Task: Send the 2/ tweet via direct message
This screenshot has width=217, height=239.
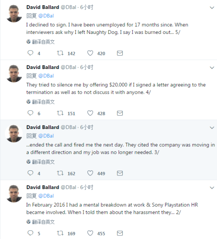Action: (120, 233)
